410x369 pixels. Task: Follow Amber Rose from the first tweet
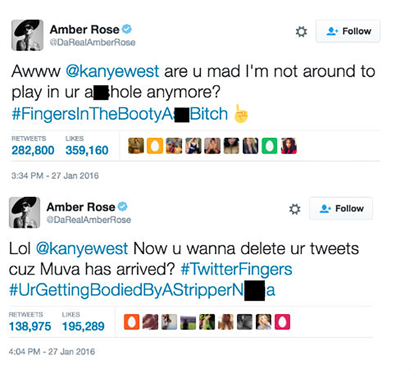[x=348, y=31]
